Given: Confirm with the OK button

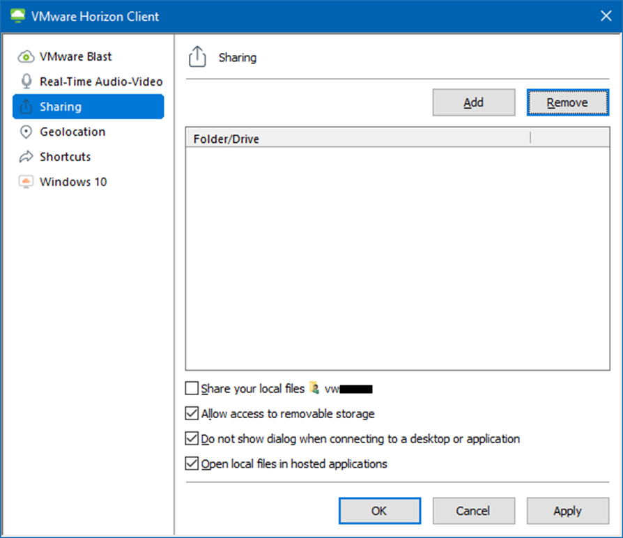Looking at the screenshot, I should click(379, 511).
